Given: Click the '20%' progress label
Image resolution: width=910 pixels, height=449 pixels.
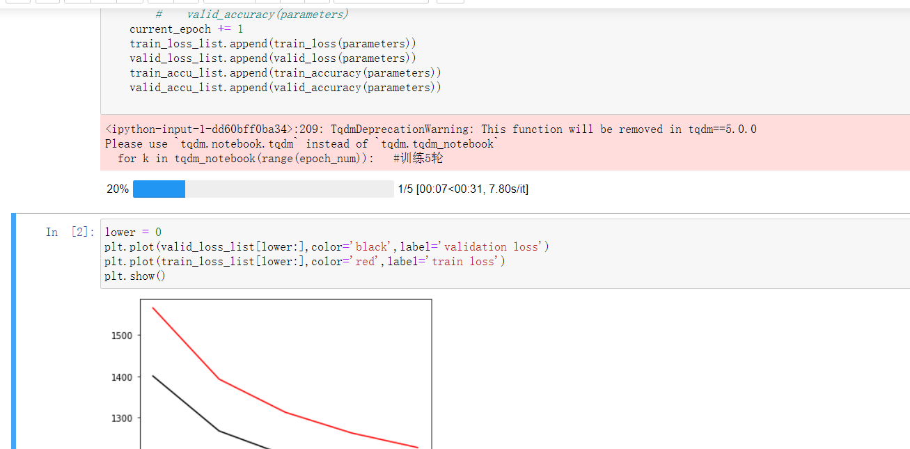Looking at the screenshot, I should [x=118, y=189].
